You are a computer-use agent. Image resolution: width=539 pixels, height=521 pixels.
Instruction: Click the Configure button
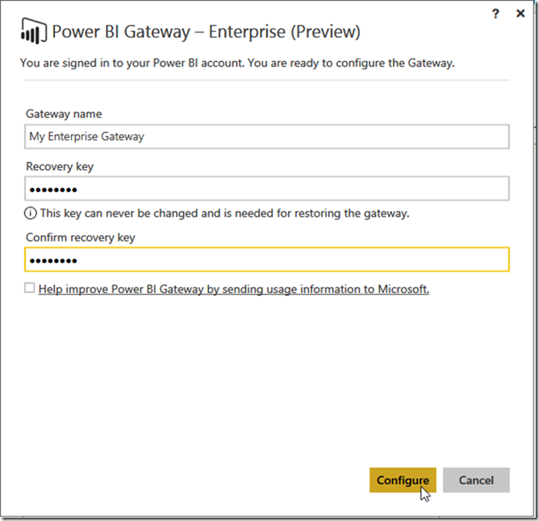pyautogui.click(x=403, y=480)
